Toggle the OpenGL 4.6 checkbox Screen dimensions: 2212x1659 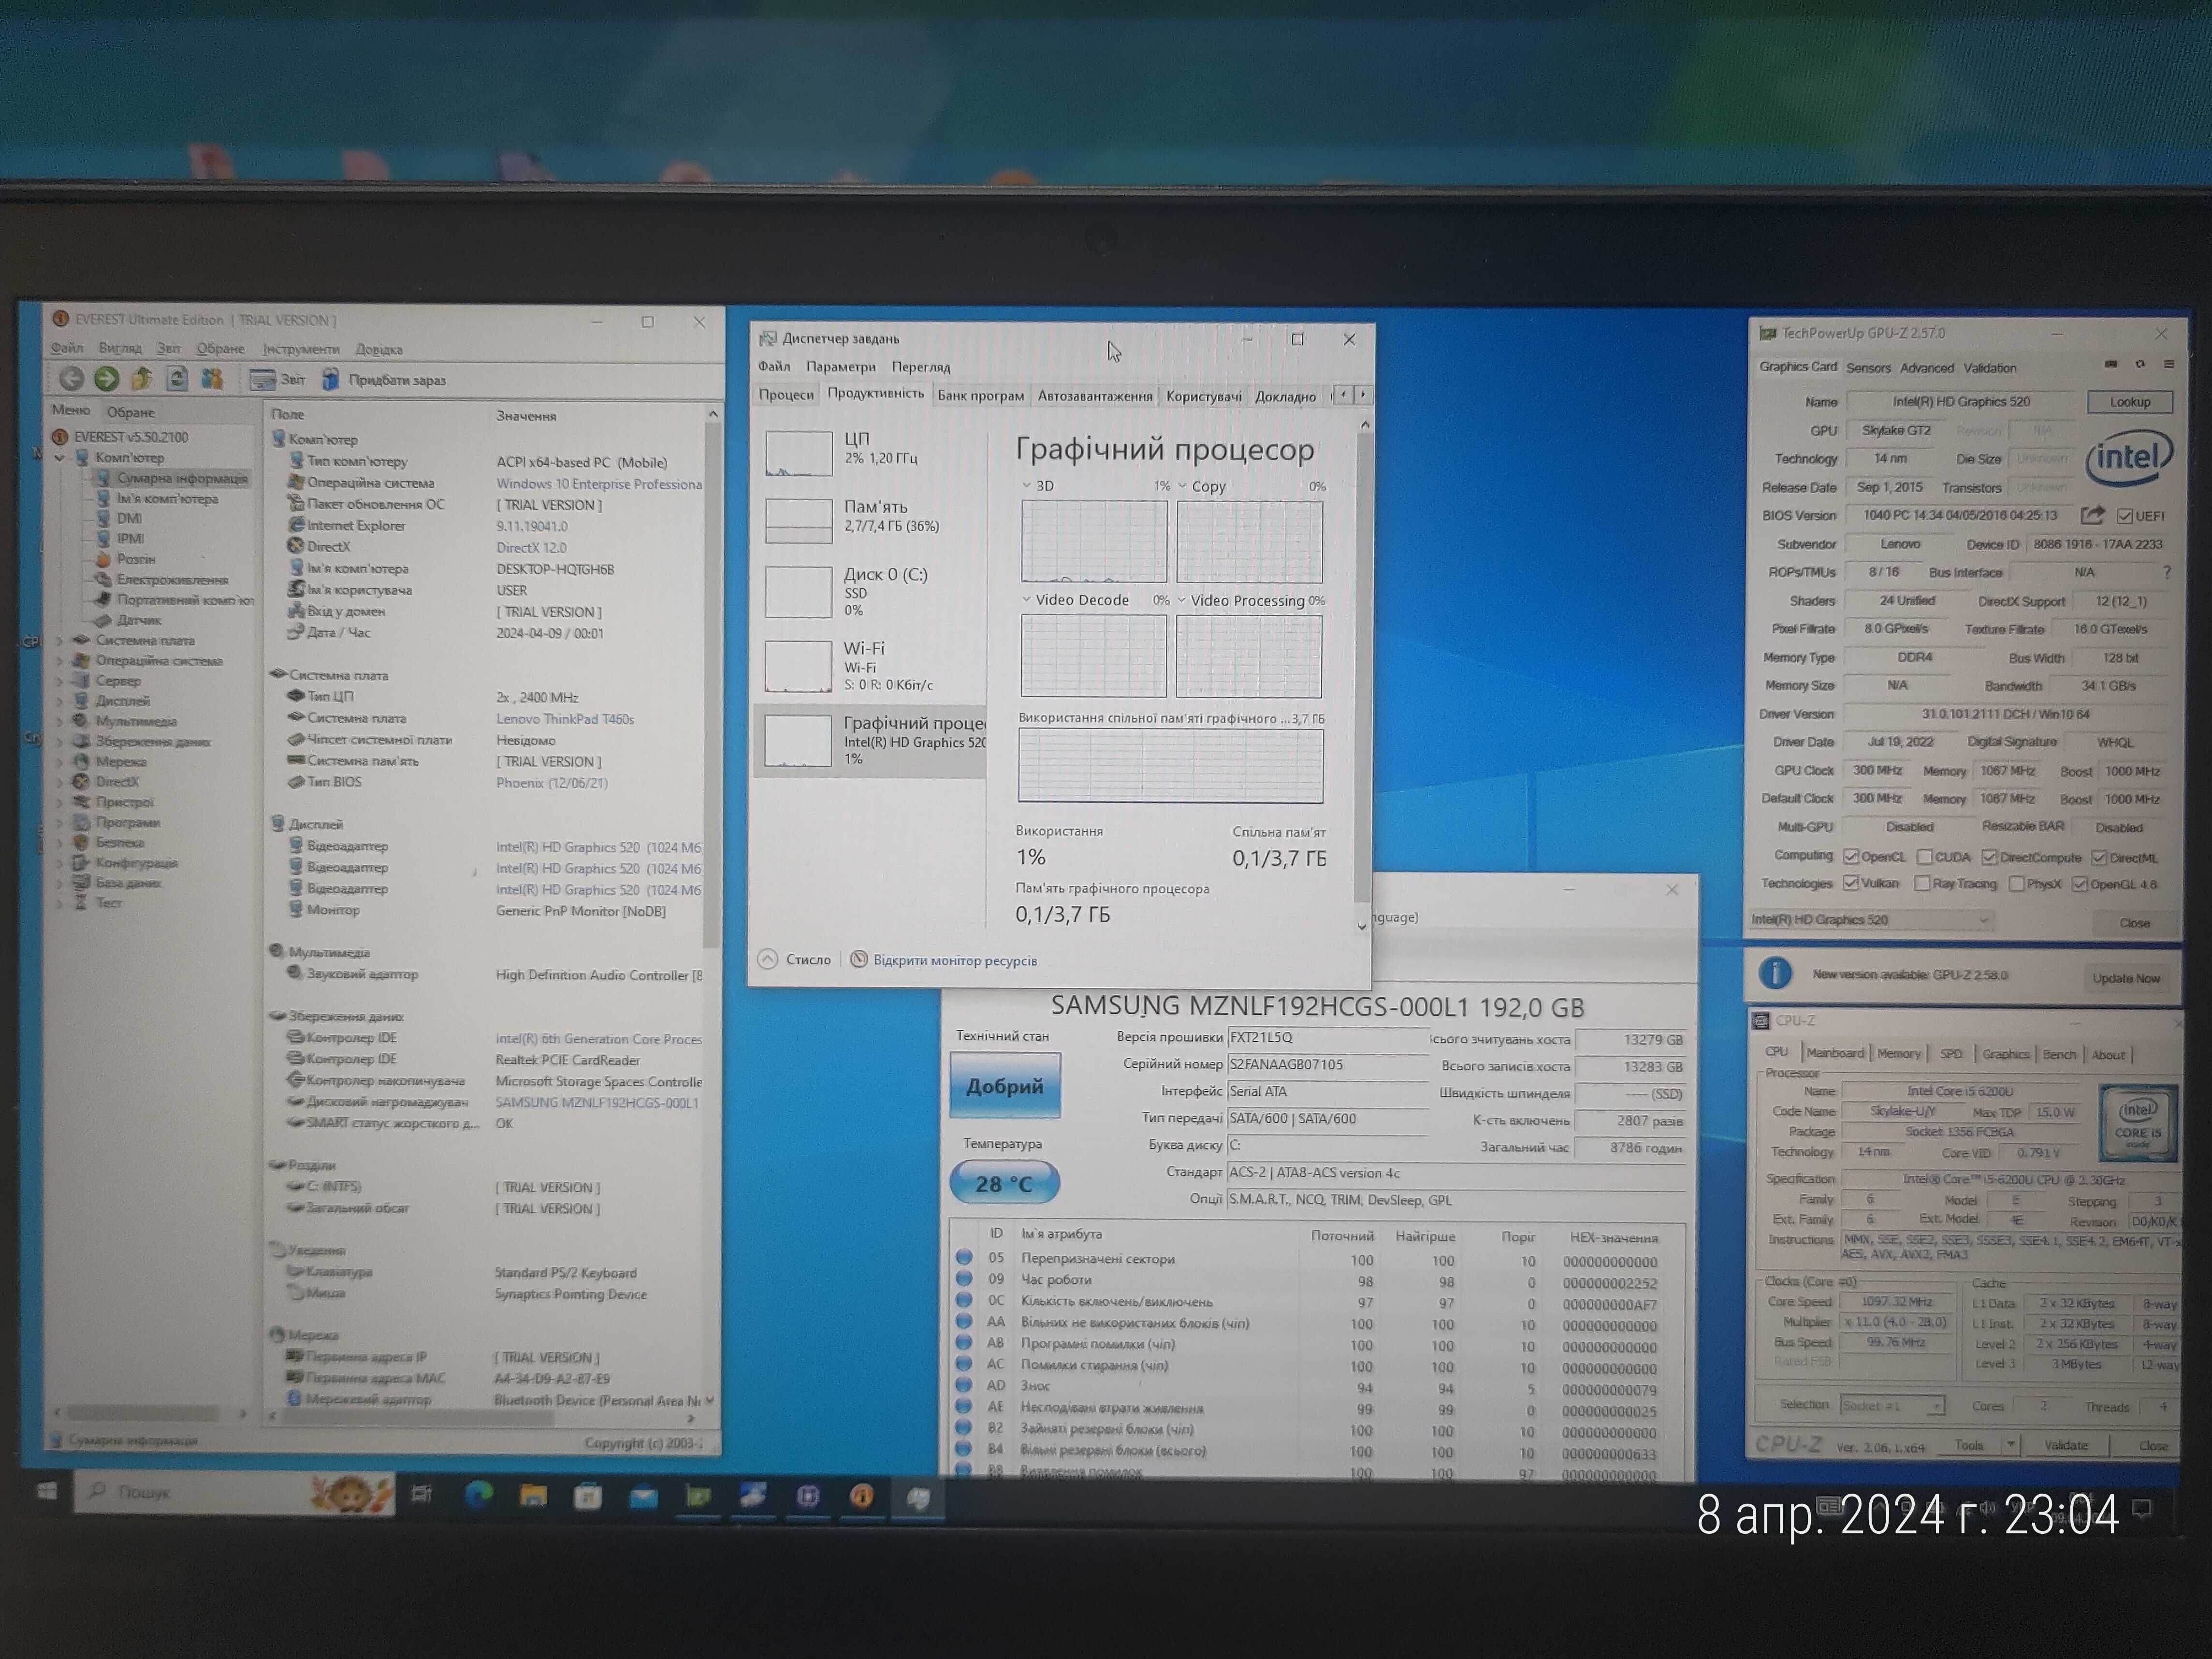click(x=2079, y=884)
